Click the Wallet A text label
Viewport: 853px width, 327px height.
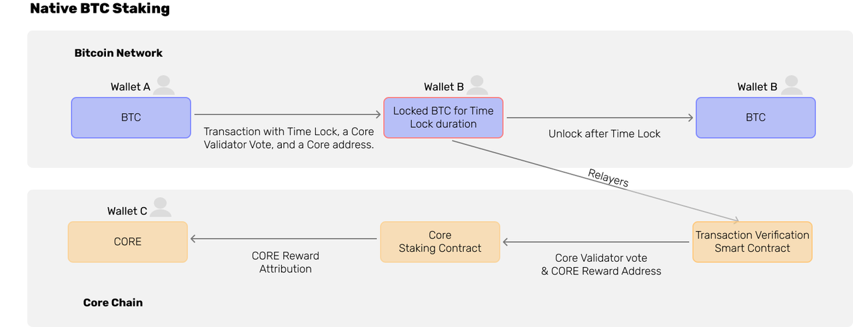pos(131,87)
